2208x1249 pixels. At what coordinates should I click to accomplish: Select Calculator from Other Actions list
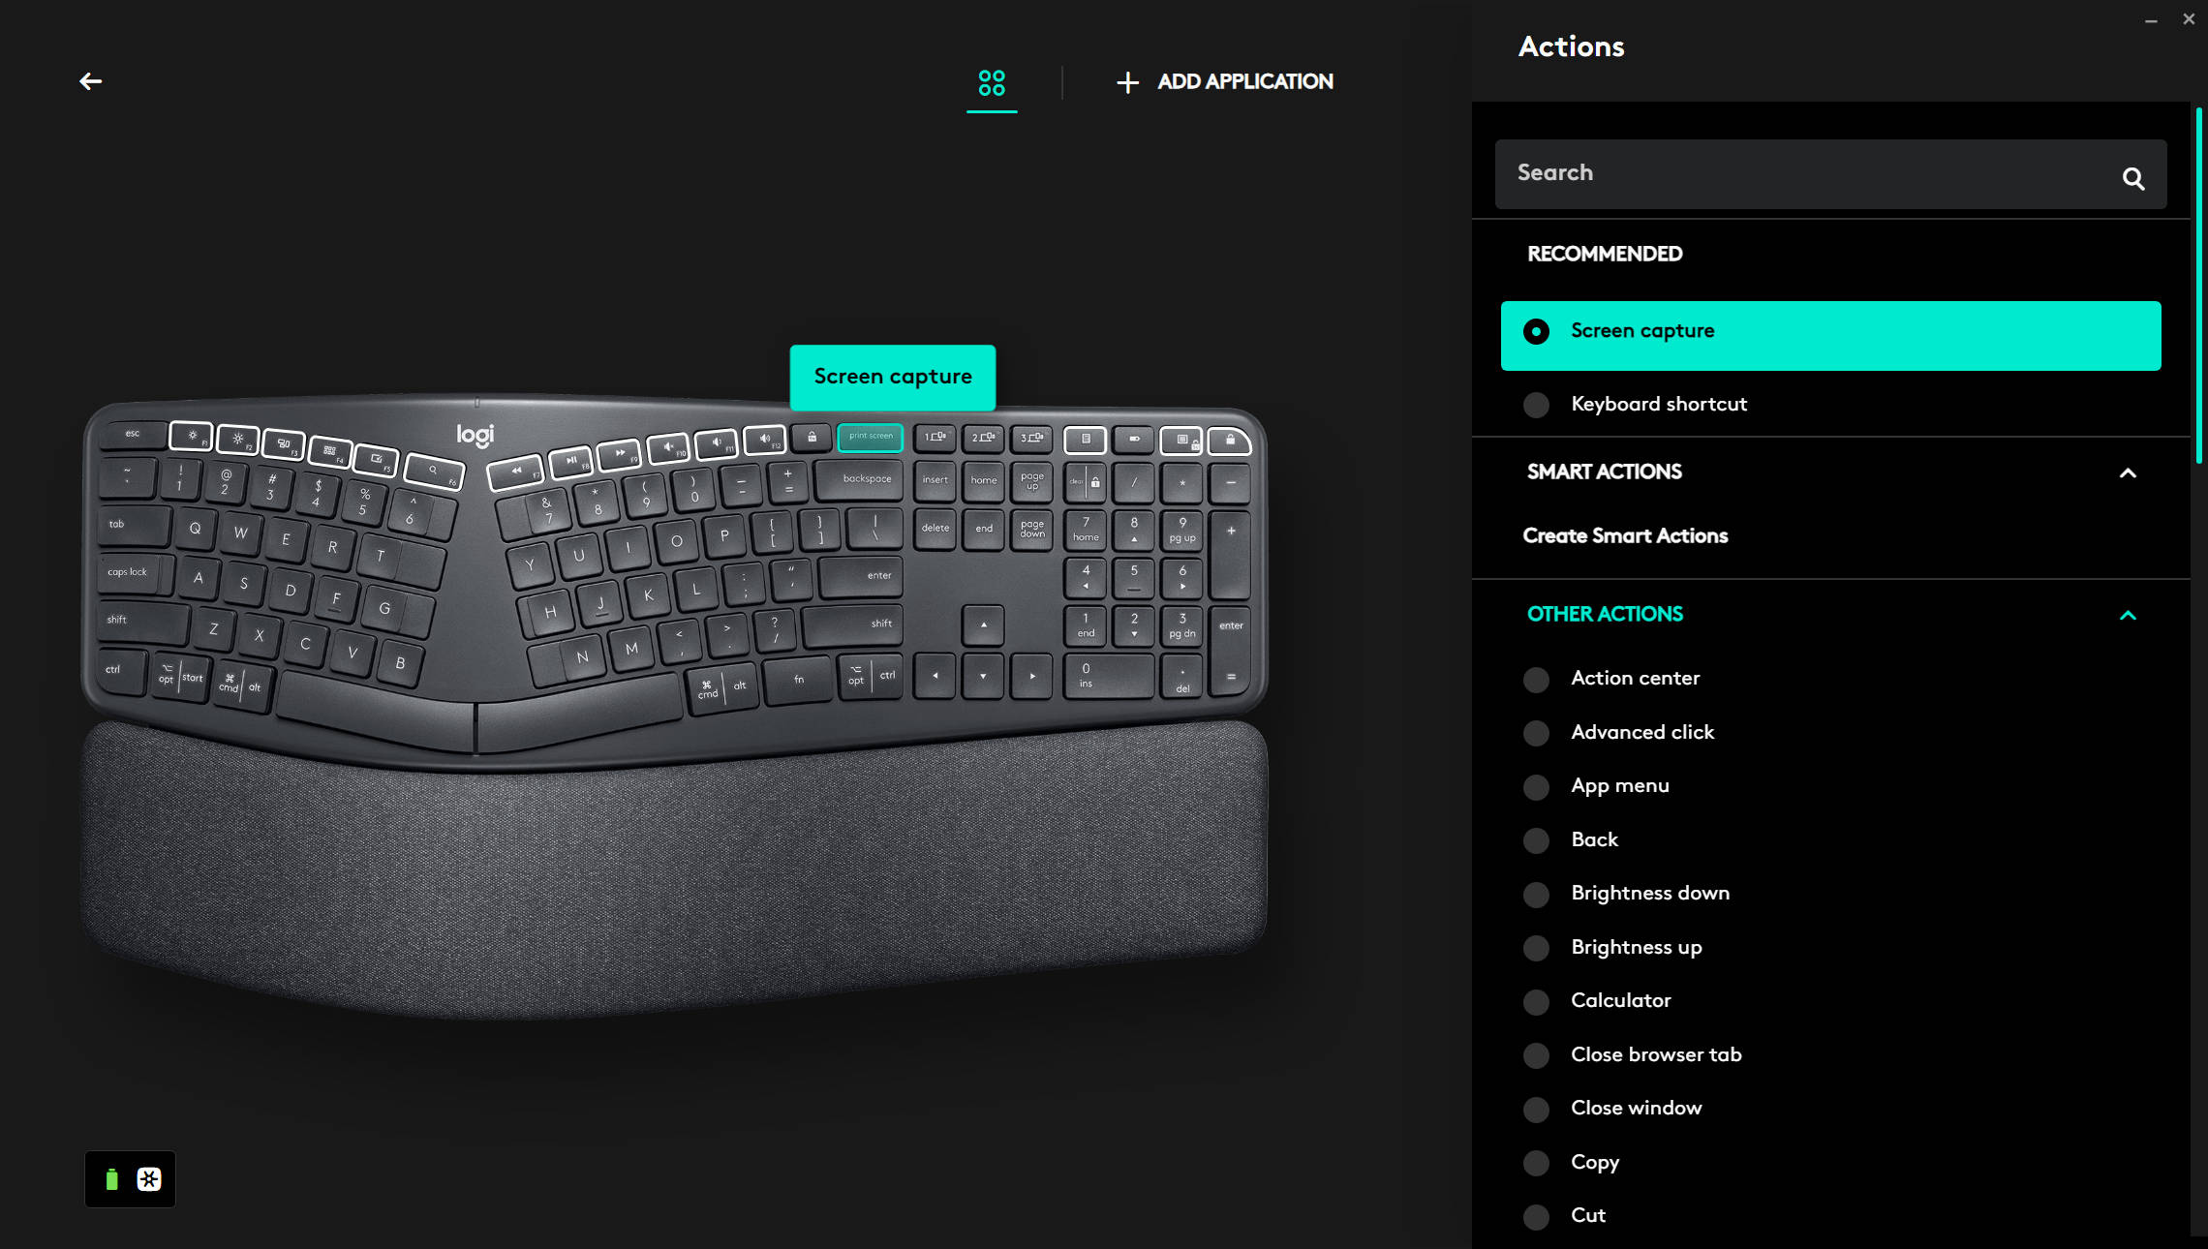point(1619,1000)
